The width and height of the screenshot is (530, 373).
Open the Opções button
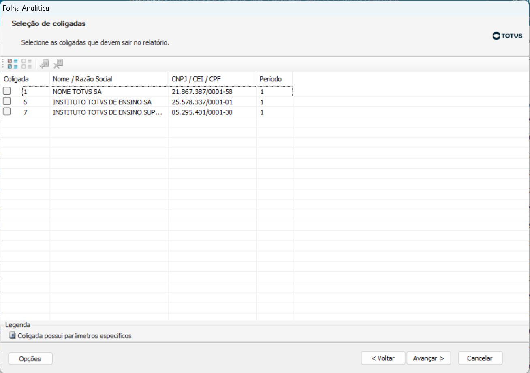tap(30, 359)
